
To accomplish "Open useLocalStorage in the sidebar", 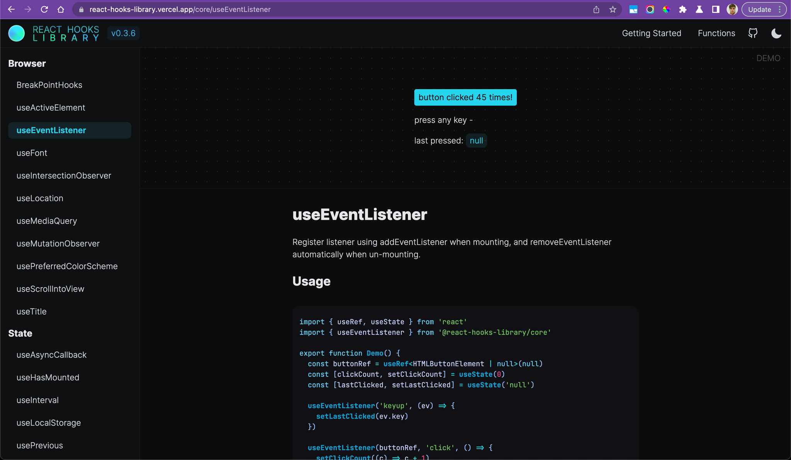I will (x=49, y=423).
